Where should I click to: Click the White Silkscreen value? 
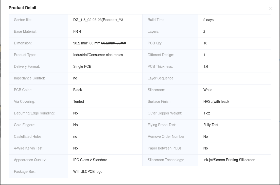tap(208, 90)
